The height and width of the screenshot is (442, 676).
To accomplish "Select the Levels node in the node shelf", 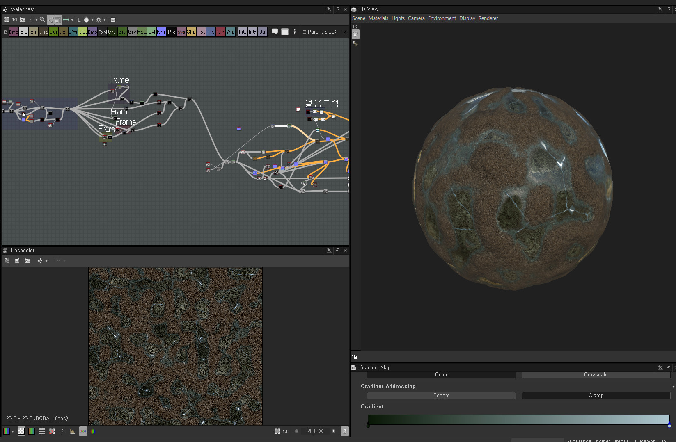I will [x=151, y=32].
